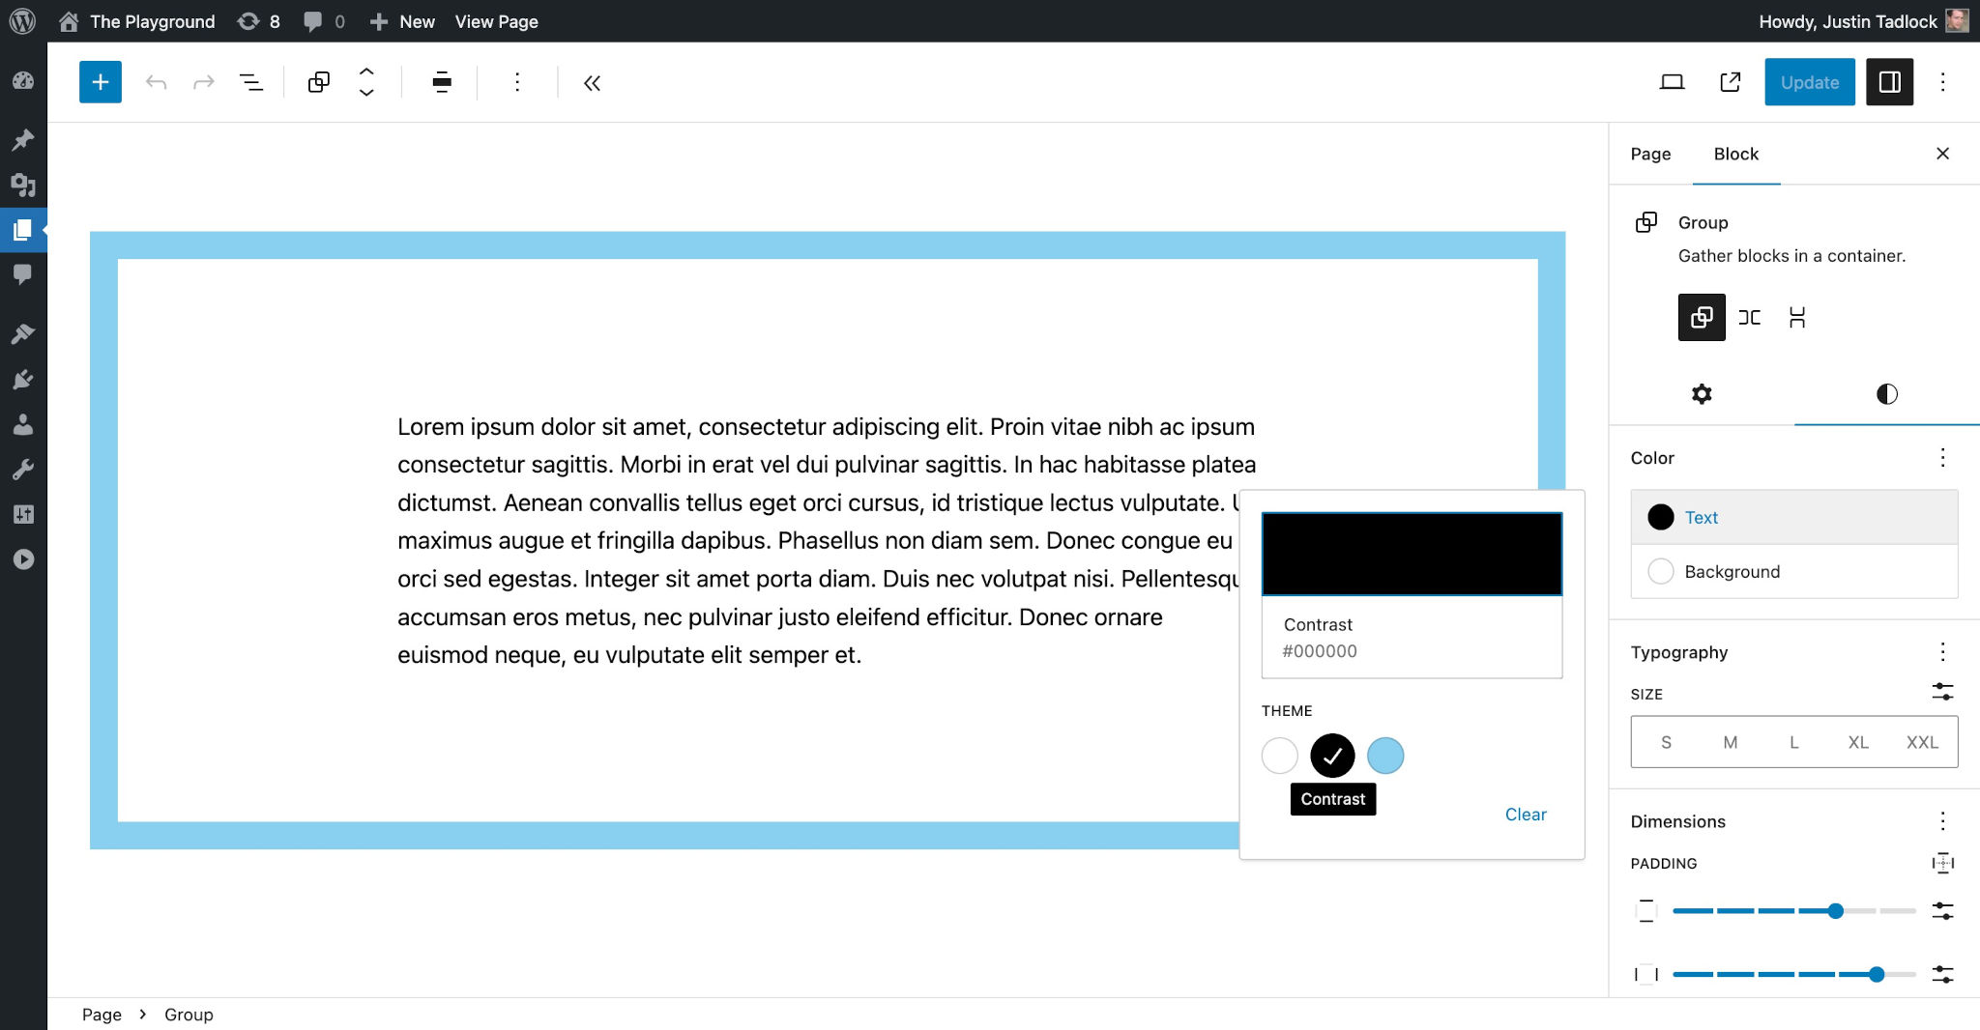
Task: Open the New menu in admin bar
Action: pos(401,21)
